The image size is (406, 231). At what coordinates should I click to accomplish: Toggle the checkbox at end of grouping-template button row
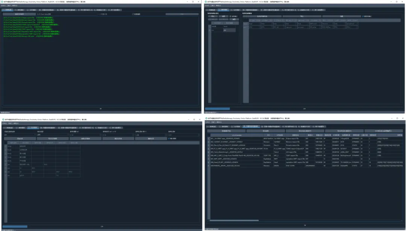pos(169,139)
